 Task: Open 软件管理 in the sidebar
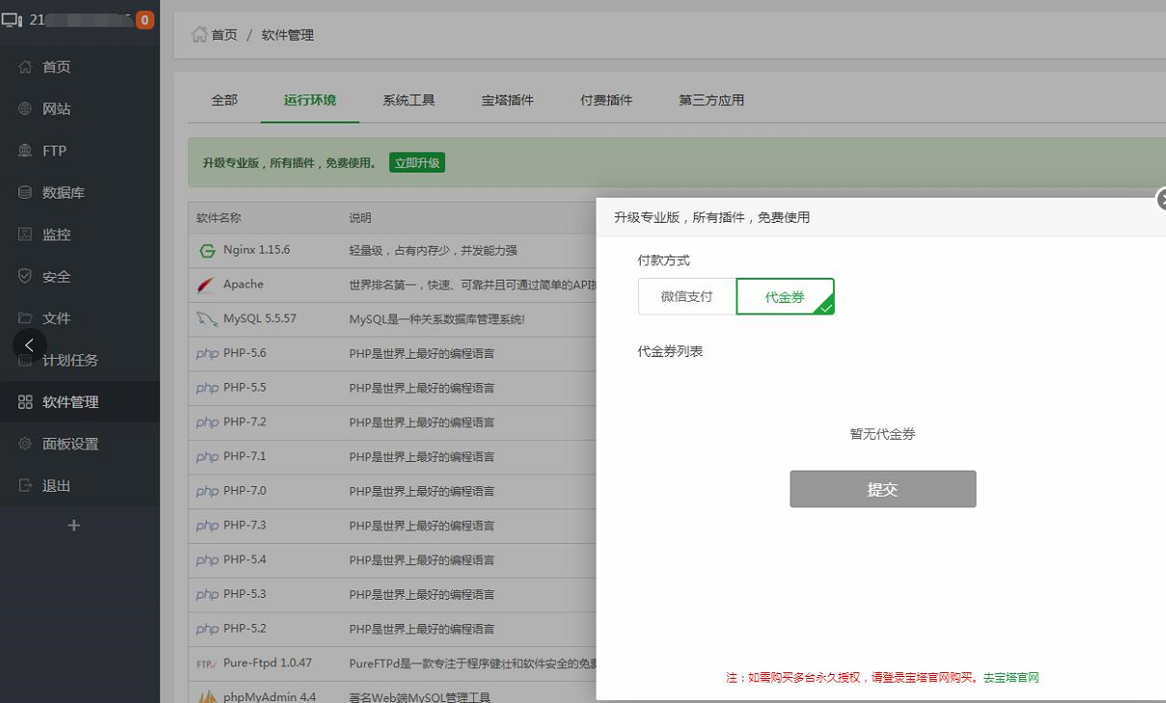pos(70,402)
